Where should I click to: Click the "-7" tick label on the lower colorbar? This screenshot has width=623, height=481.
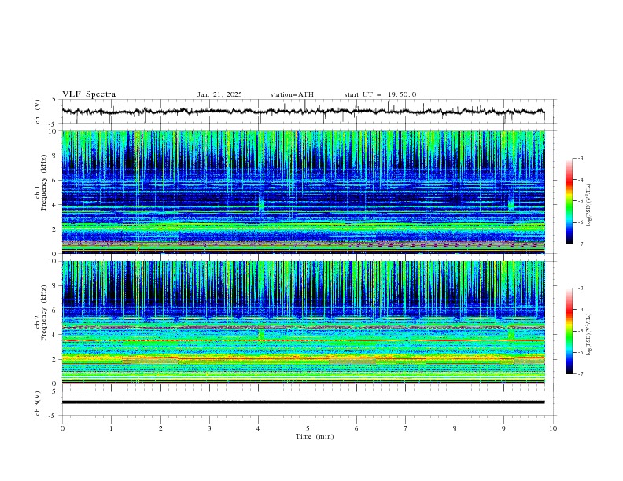[x=580, y=374]
